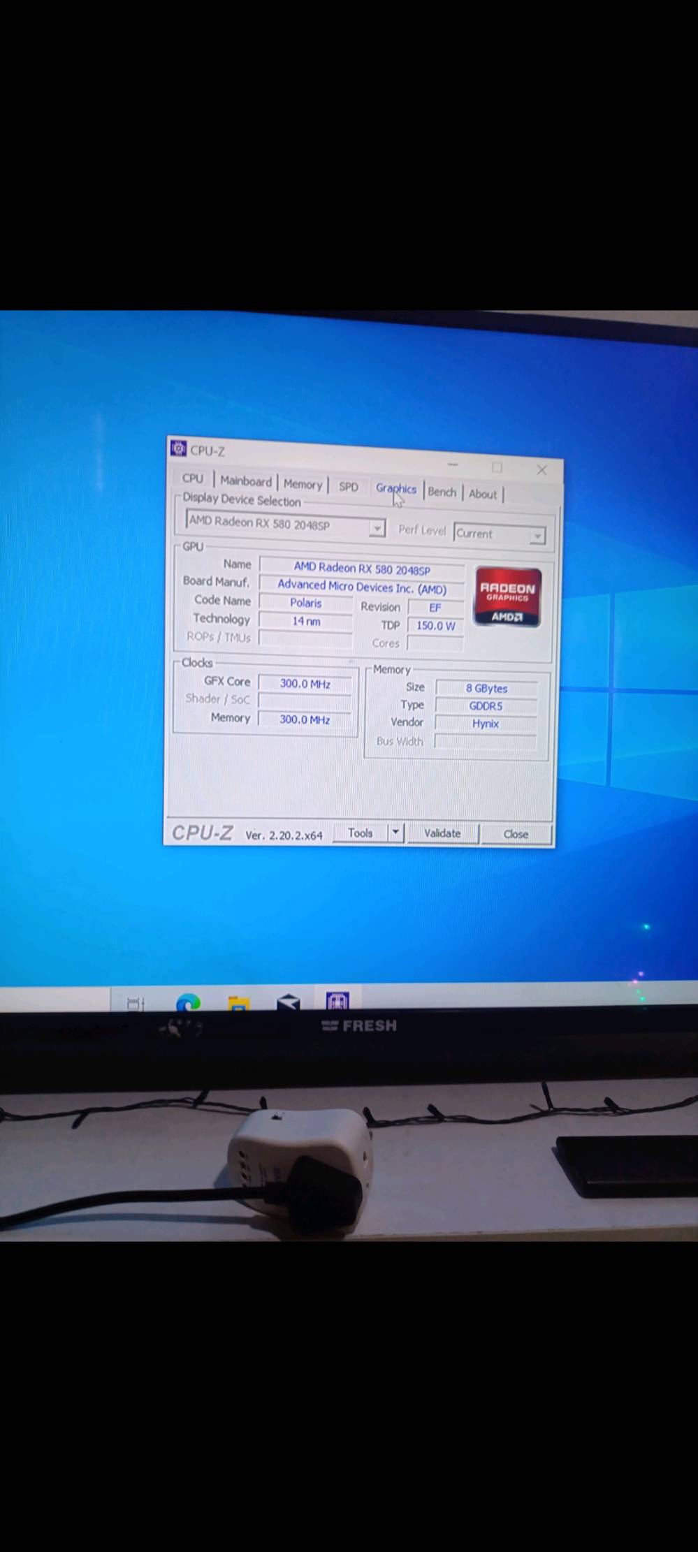The width and height of the screenshot is (698, 1552).
Task: Click the empty Cores field
Action: (435, 643)
